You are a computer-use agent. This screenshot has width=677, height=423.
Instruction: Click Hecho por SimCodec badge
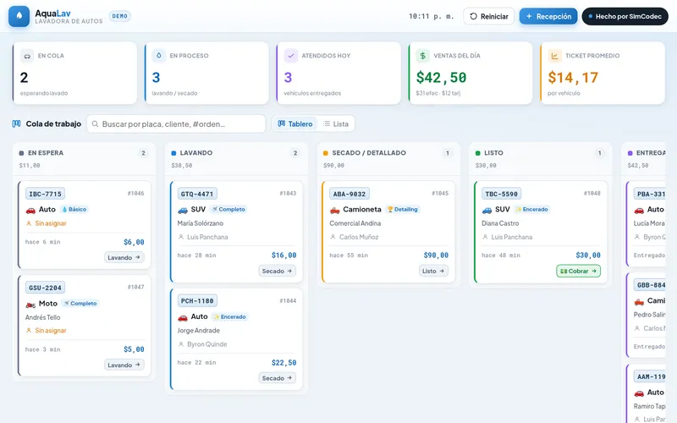625,16
